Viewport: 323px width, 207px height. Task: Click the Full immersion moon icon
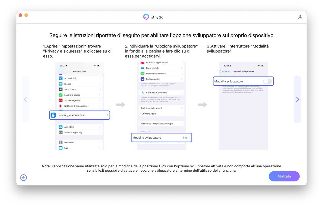click(x=143, y=79)
